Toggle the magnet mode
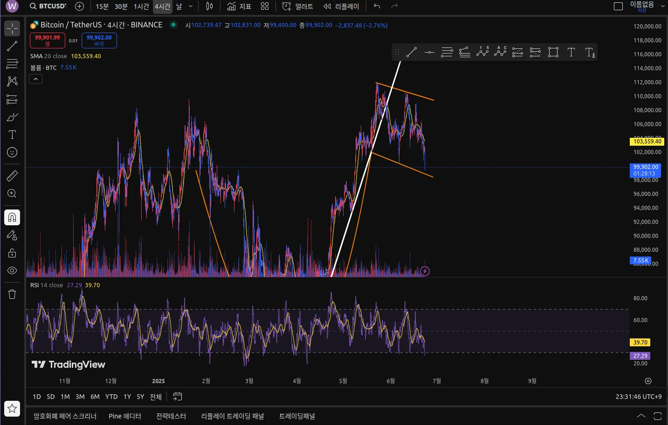The image size is (668, 425). 12,217
